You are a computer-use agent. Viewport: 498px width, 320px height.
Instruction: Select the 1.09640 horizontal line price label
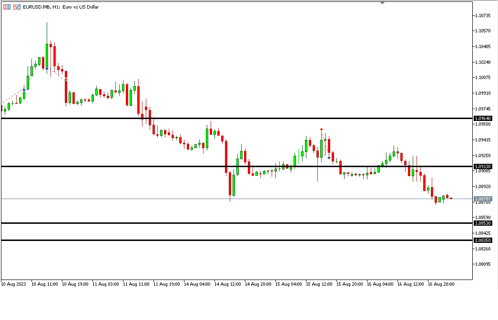[483, 119]
